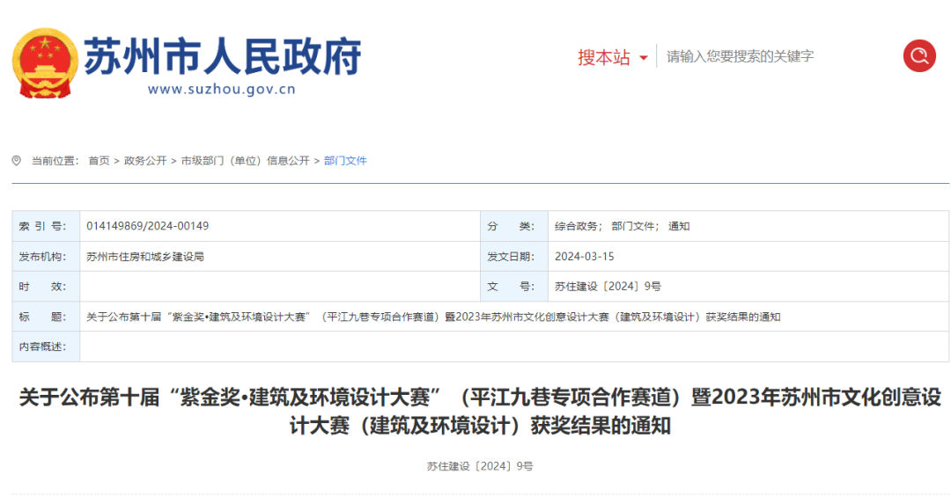Screen dimensions: 951x496
Task: Click the bold article headline
Action: tap(480, 411)
